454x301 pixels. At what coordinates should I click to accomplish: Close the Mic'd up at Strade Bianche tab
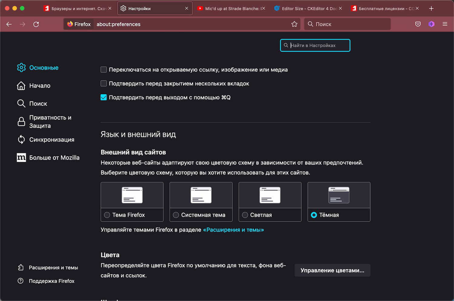point(264,8)
